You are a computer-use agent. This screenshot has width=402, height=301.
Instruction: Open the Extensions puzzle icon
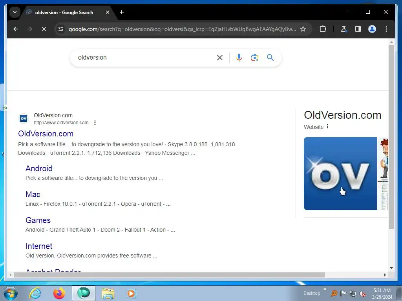(x=323, y=29)
